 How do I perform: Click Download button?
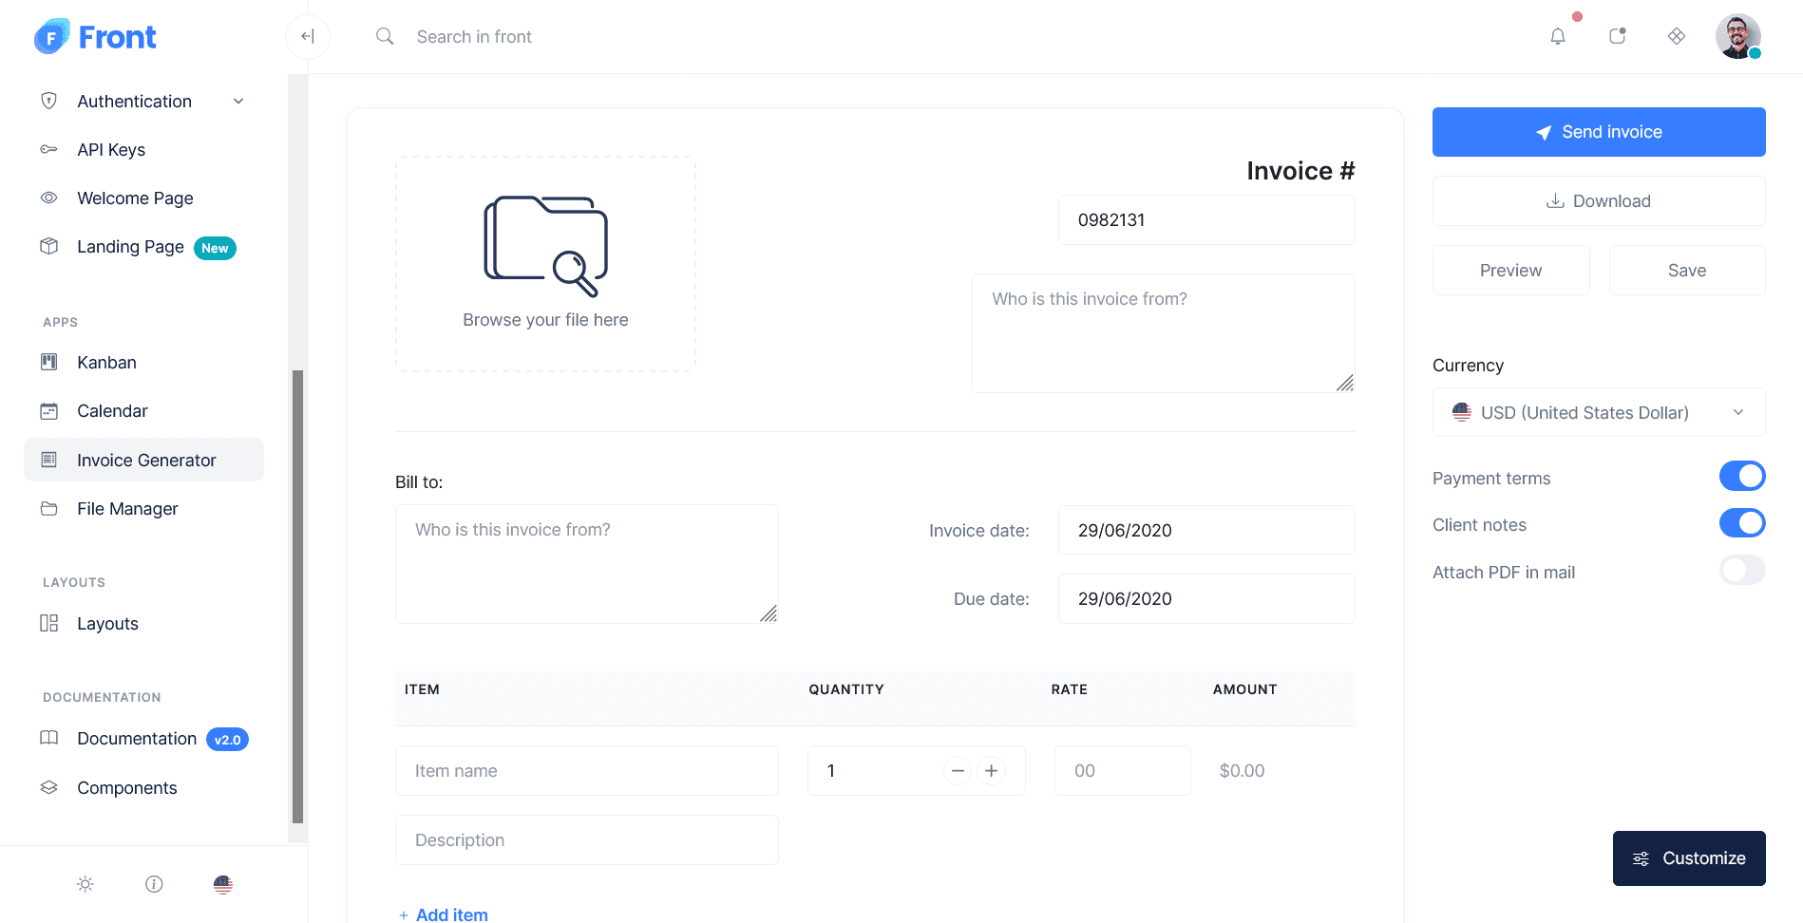(x=1599, y=201)
